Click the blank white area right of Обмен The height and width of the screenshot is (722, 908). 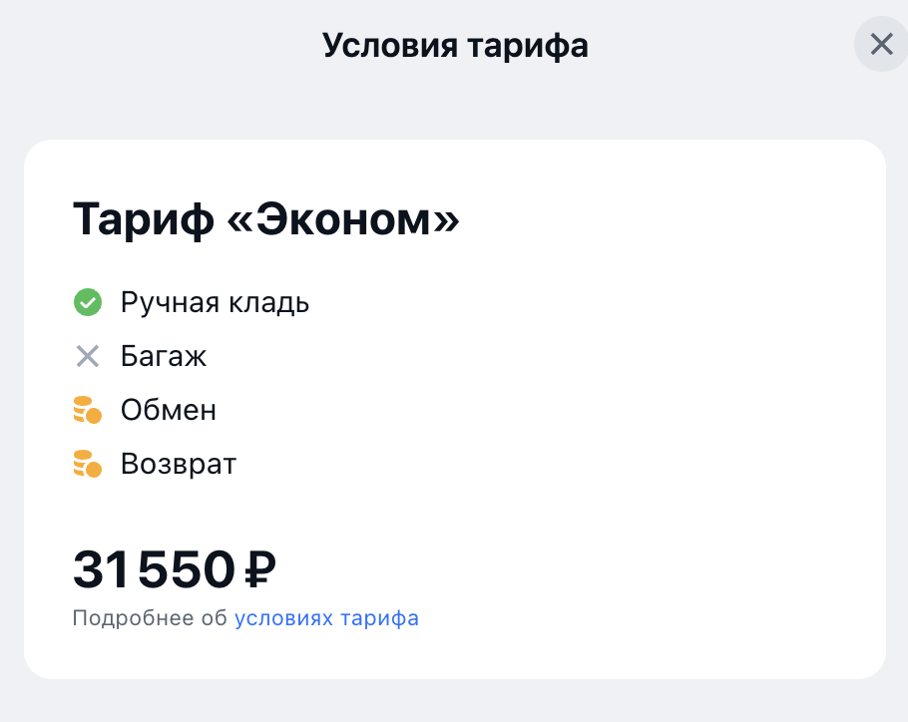549,410
